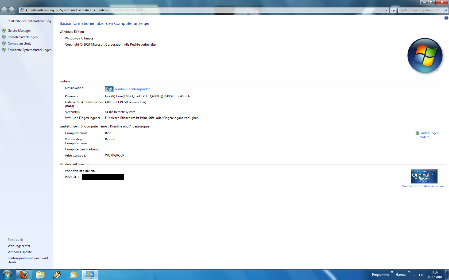Open the pinned folder-with-window taskbar icon
Image resolution: width=449 pixels, height=280 pixels.
point(73,275)
